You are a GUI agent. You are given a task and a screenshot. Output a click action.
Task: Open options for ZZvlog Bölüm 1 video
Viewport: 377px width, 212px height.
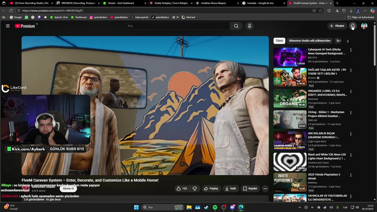[x=350, y=113]
